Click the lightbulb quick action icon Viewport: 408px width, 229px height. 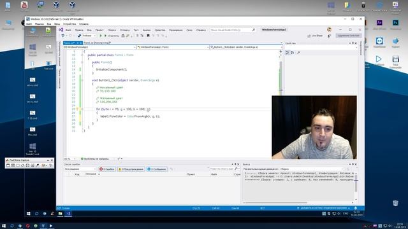[x=77, y=109]
